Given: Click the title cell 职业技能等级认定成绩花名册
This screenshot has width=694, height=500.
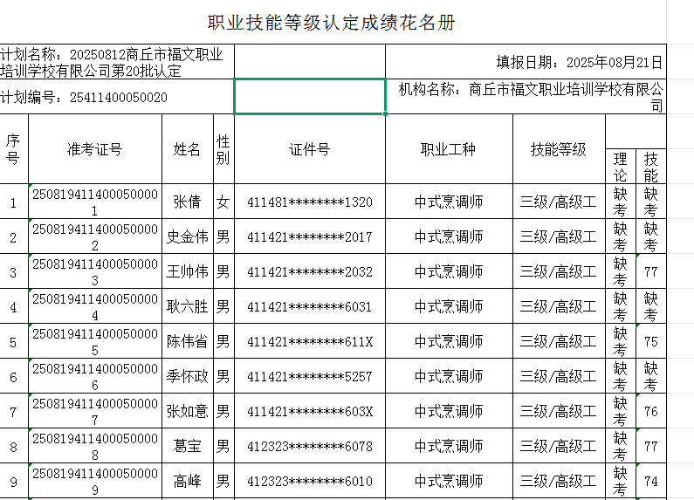Looking at the screenshot, I should coord(331,23).
